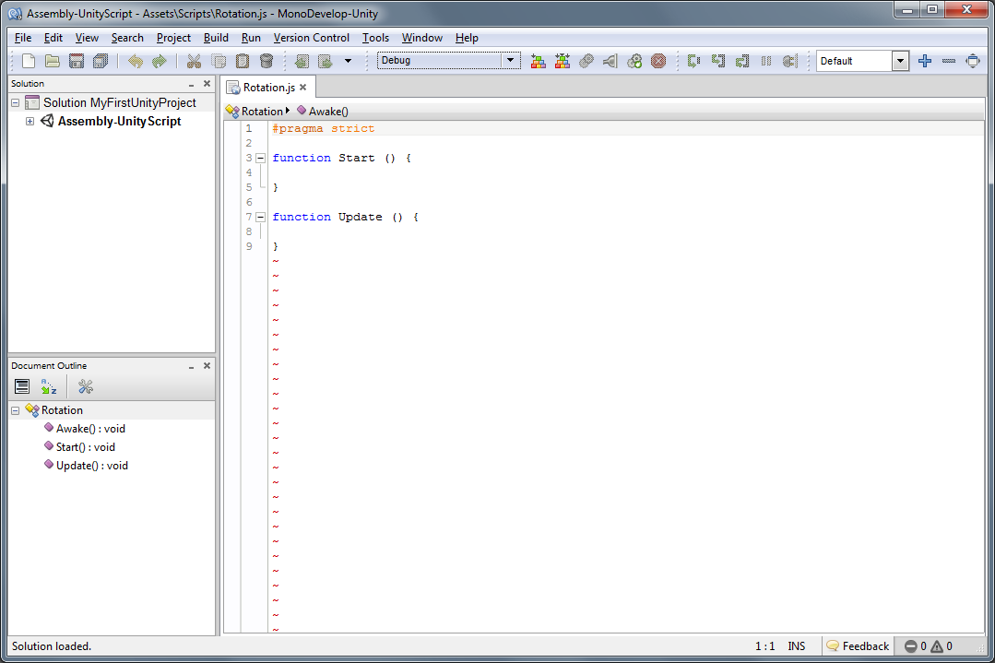Click the Save floppy disk icon

click(77, 61)
